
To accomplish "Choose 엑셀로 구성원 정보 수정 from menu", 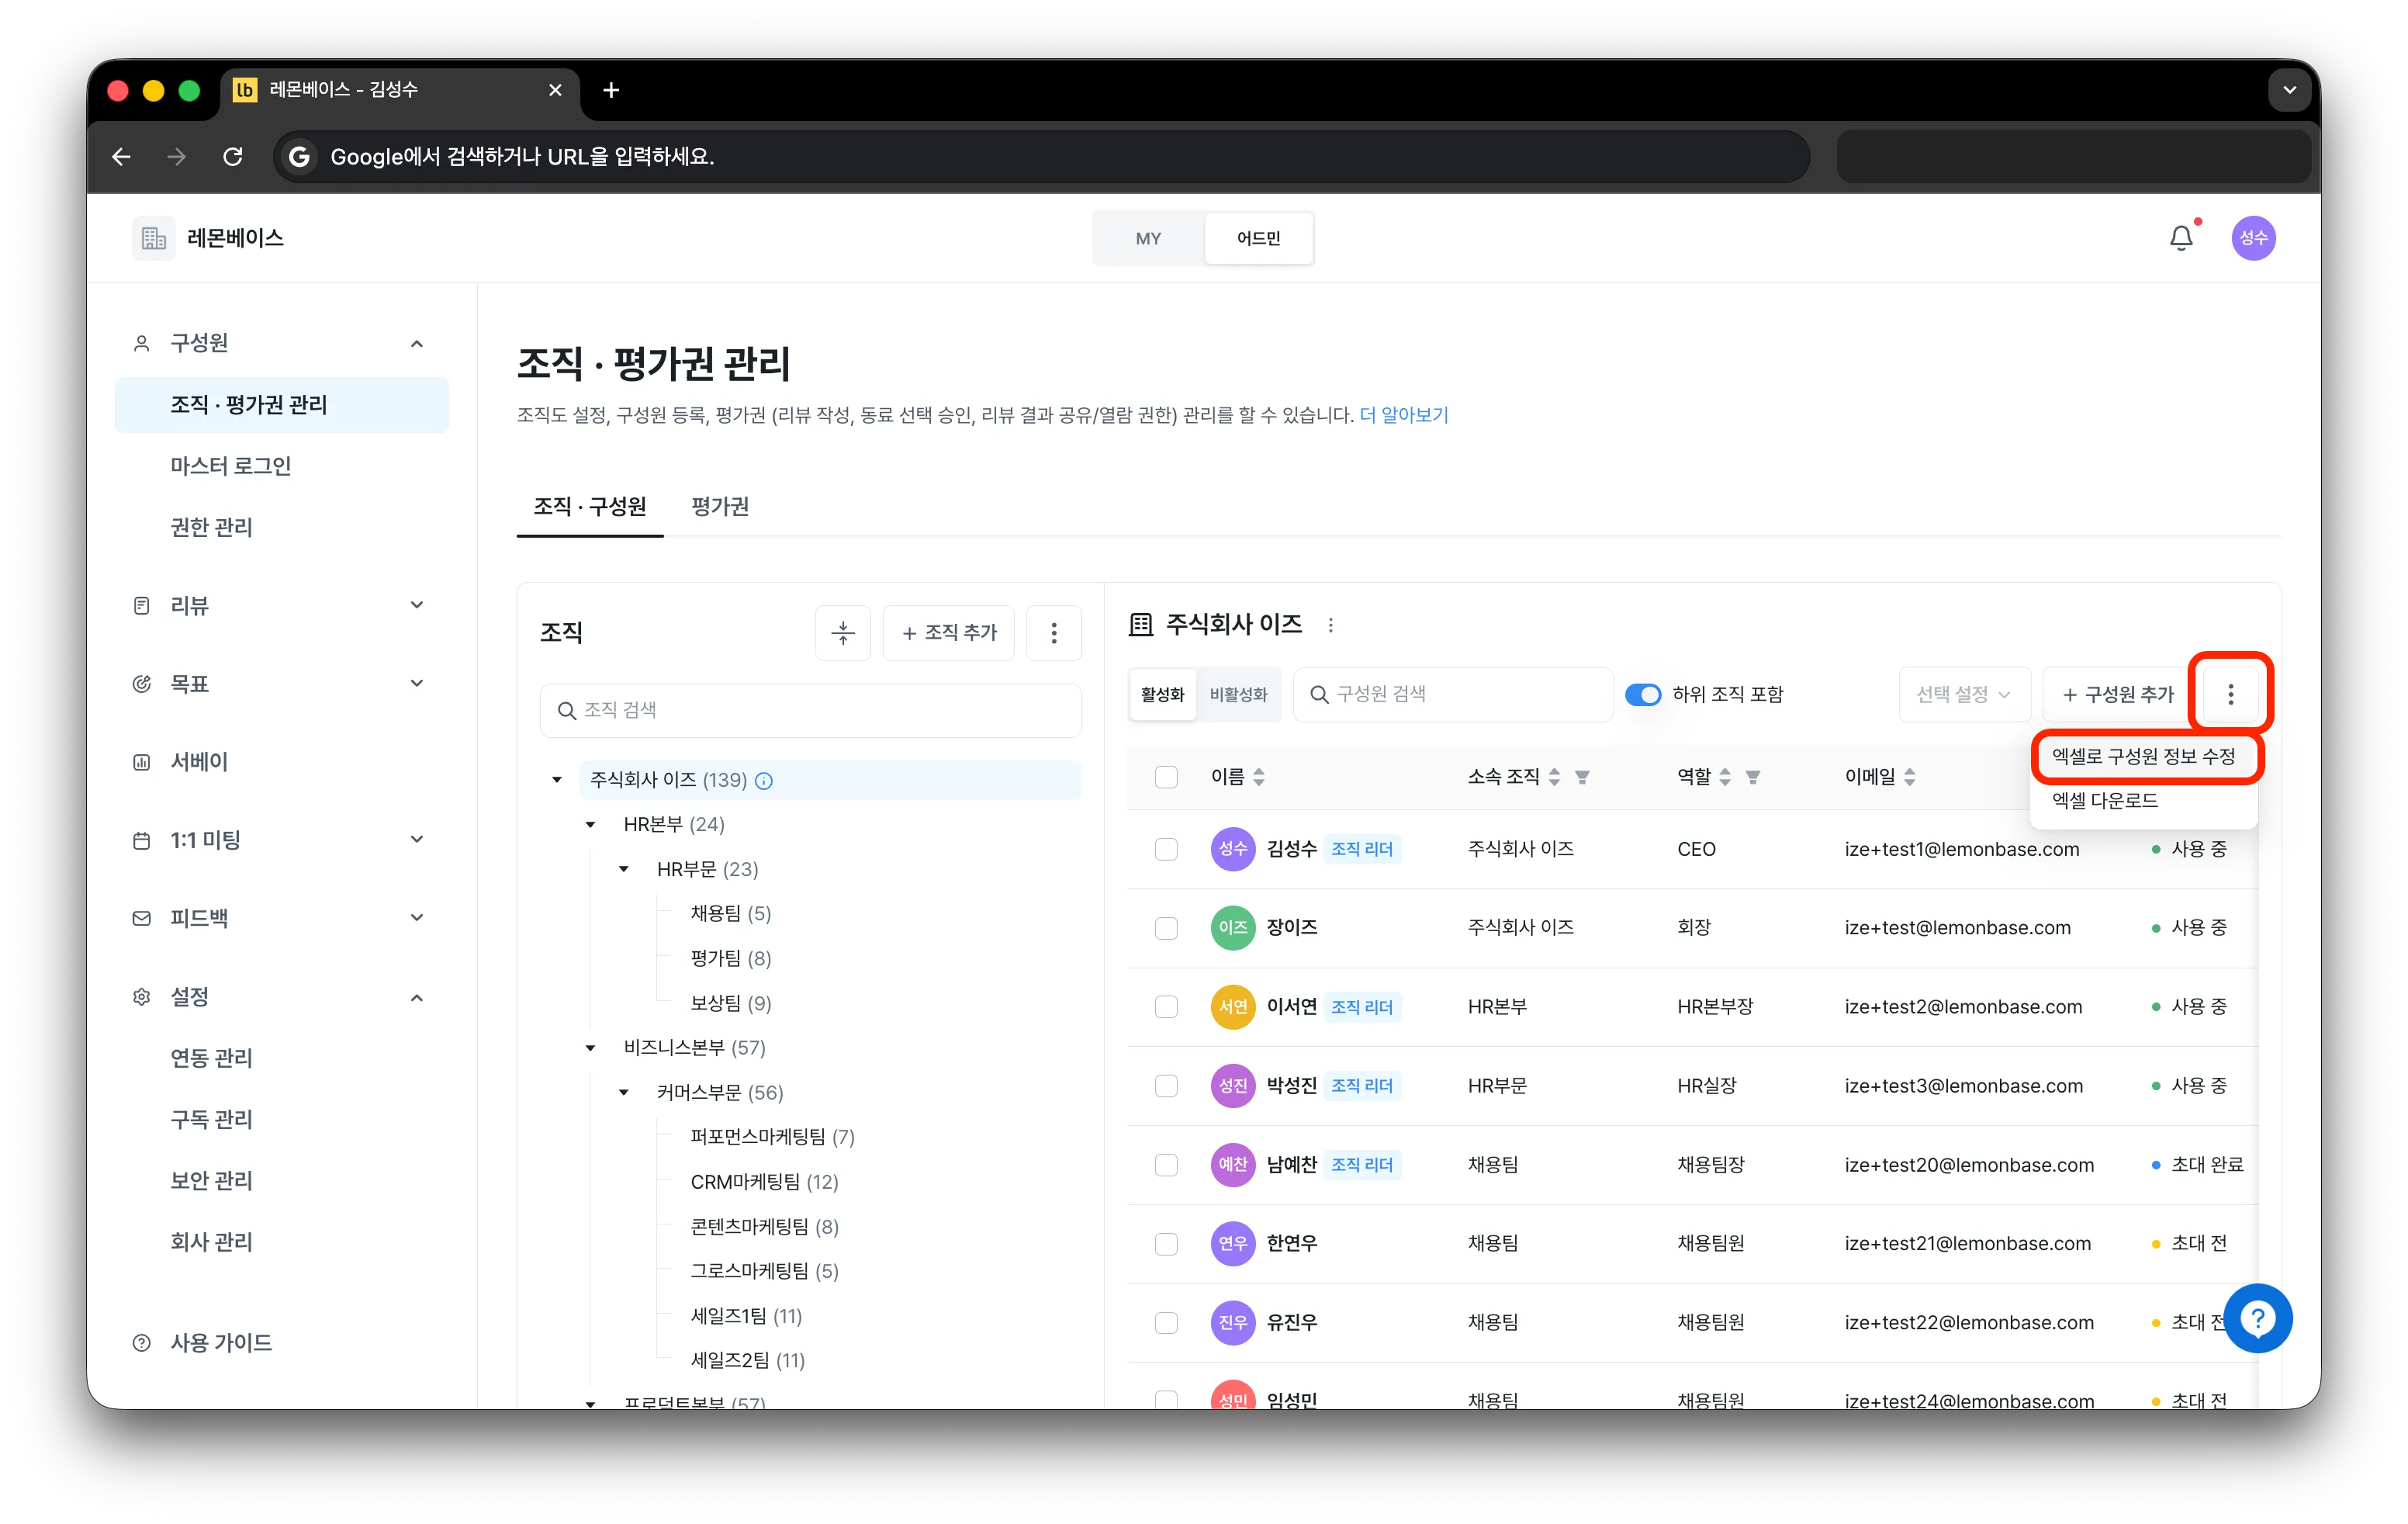I will pyautogui.click(x=2143, y=757).
